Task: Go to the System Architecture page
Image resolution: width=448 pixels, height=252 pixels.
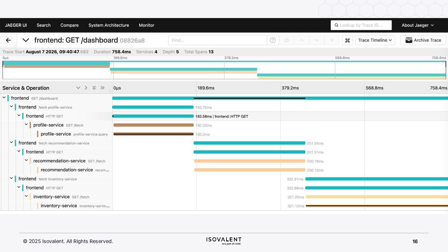Action: pyautogui.click(x=109, y=25)
